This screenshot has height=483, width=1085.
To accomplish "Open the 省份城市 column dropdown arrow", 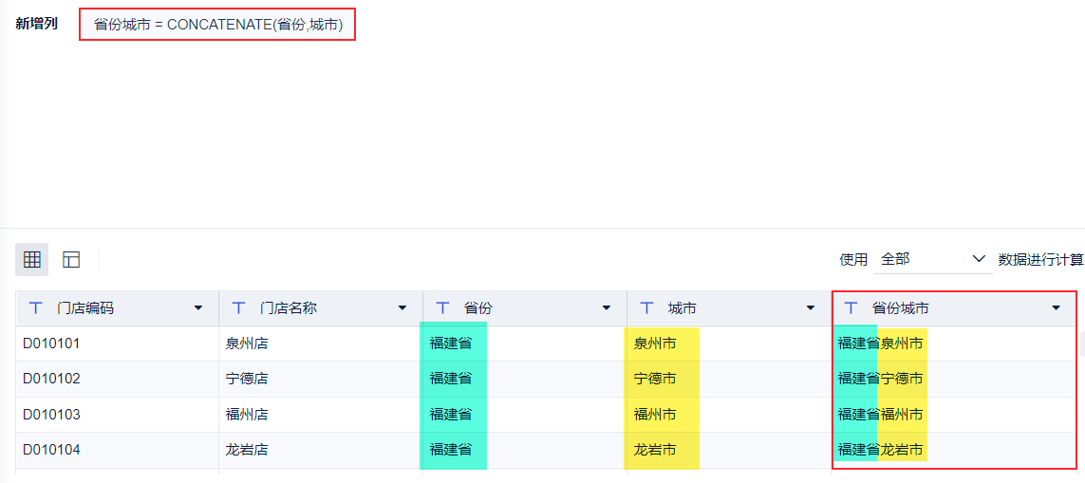I will point(1056,308).
